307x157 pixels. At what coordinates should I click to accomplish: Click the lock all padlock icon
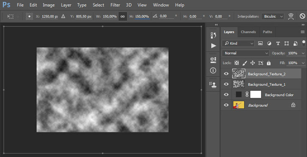point(268,63)
